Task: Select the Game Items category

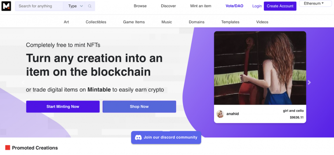Action: [134, 22]
